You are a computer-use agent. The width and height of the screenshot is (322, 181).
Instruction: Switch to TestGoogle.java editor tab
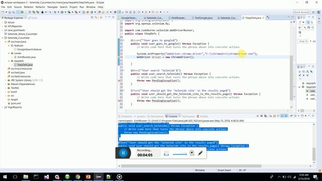(202, 18)
